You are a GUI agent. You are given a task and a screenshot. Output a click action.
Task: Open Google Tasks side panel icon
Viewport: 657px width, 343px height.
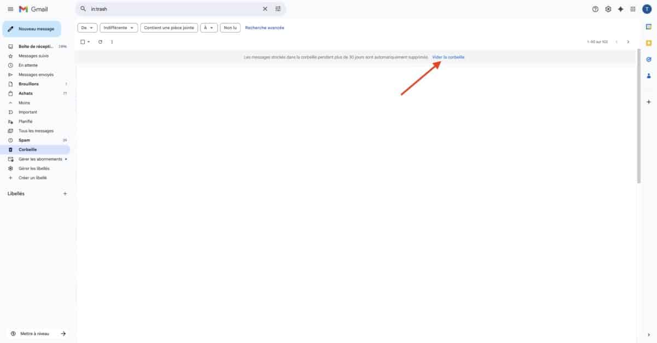coord(649,59)
